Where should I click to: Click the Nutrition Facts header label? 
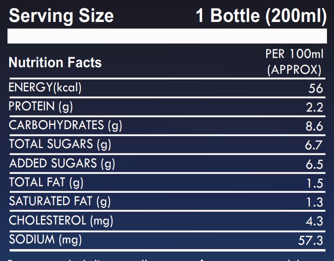(55, 63)
